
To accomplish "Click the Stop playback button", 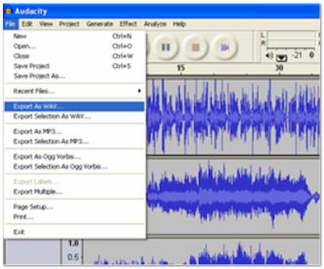I will (x=195, y=47).
